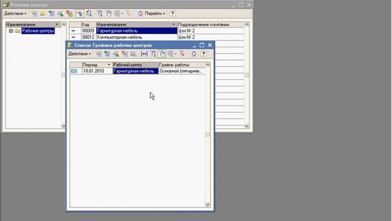This screenshot has height=221, width=392.
Task: Click Add by copying icon in Рабочие центры toolbar
Action: pos(51,14)
